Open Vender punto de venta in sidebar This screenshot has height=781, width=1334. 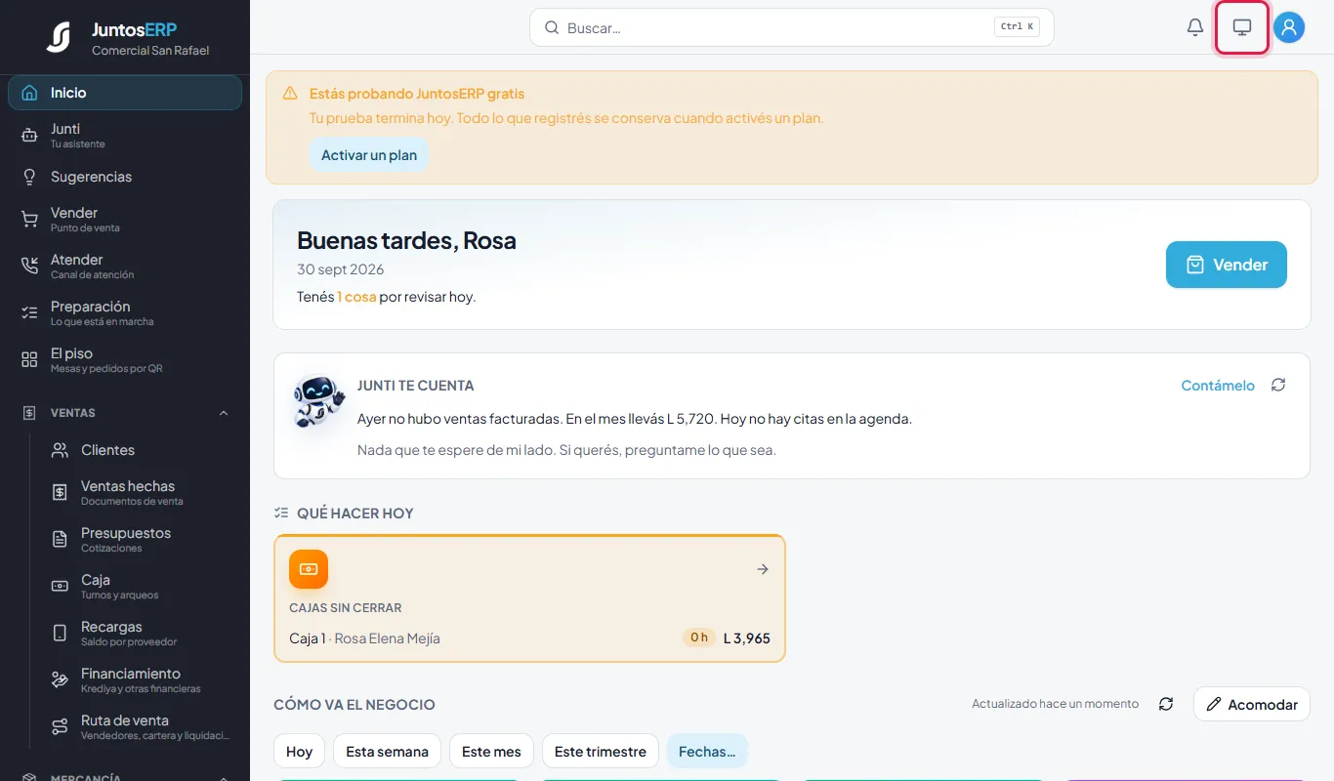click(125, 219)
